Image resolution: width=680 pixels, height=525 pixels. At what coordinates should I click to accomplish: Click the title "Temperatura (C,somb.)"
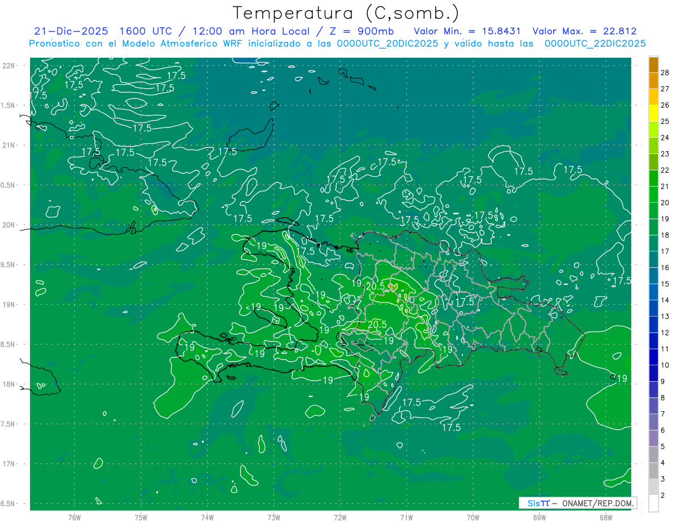pyautogui.click(x=346, y=13)
